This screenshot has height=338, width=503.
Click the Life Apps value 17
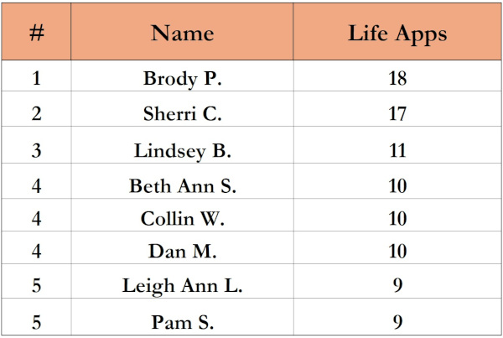[397, 109]
